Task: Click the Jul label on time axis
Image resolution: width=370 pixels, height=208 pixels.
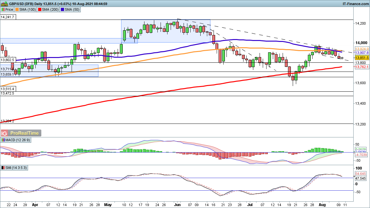Action: coord(250,205)
